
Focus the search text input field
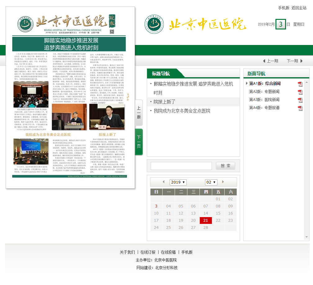(181, 166)
